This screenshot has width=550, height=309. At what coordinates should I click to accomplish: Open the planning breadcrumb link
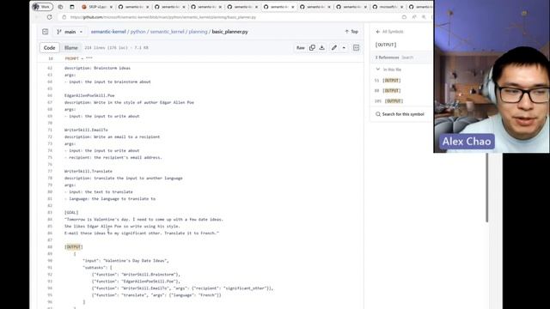pyautogui.click(x=198, y=32)
